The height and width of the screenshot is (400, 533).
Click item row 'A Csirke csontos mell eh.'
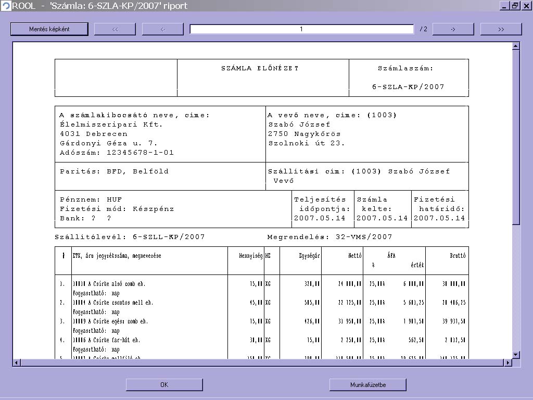(x=262, y=303)
